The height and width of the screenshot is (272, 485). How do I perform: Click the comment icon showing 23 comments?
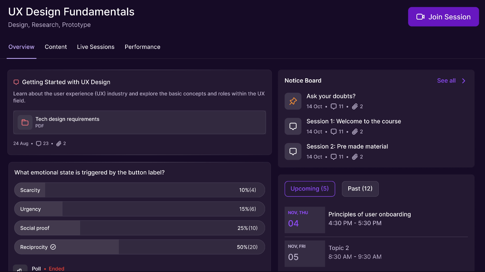click(x=39, y=143)
